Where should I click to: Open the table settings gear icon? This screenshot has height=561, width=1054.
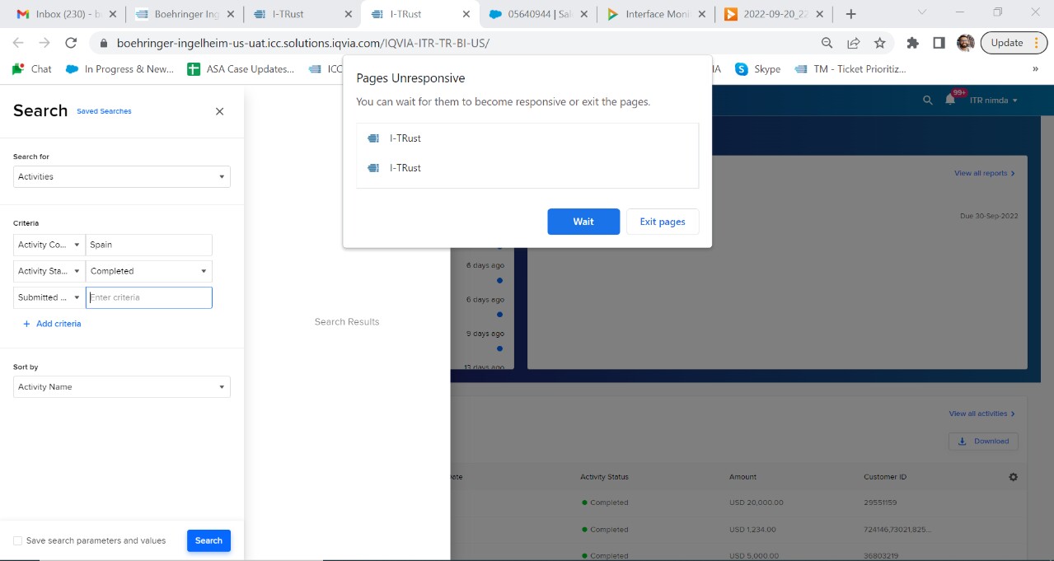[x=1013, y=477]
